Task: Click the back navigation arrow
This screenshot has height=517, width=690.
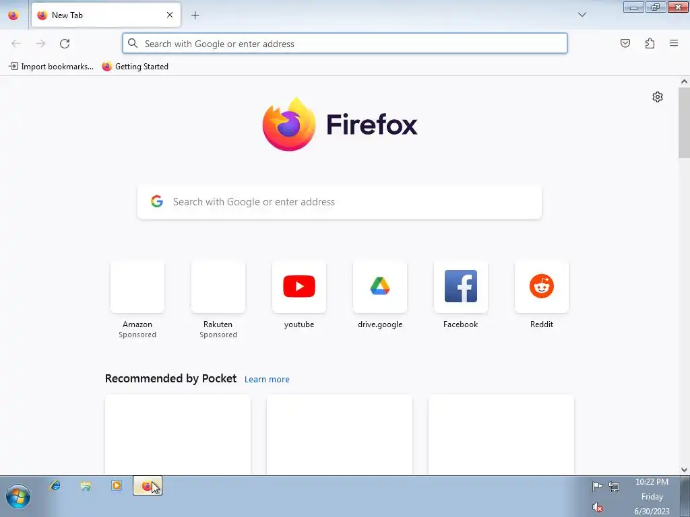Action: 16,44
